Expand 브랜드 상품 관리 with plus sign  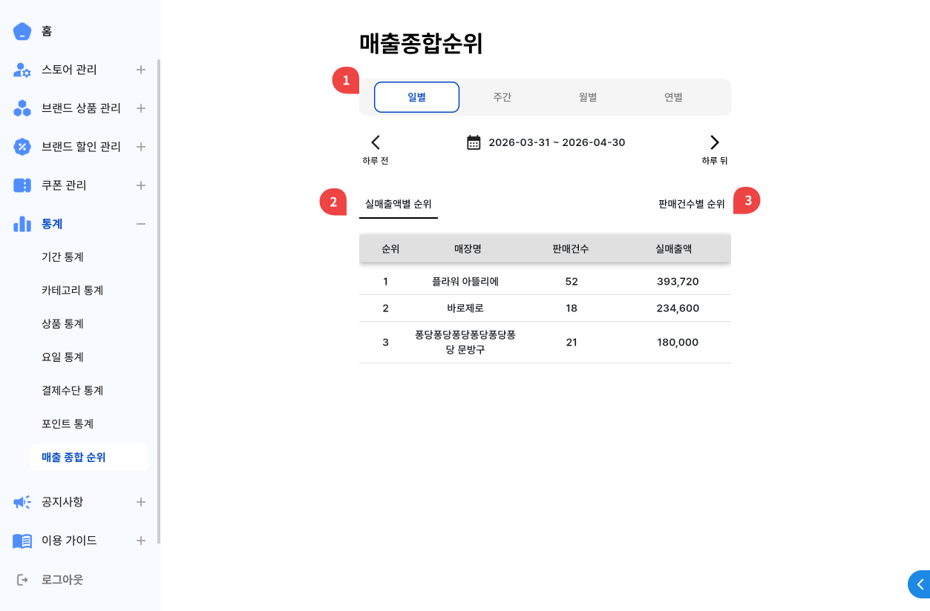[141, 108]
